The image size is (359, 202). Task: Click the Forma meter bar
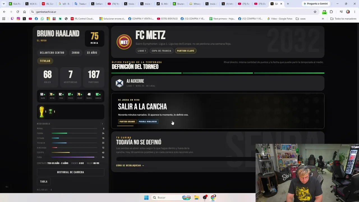(74, 133)
